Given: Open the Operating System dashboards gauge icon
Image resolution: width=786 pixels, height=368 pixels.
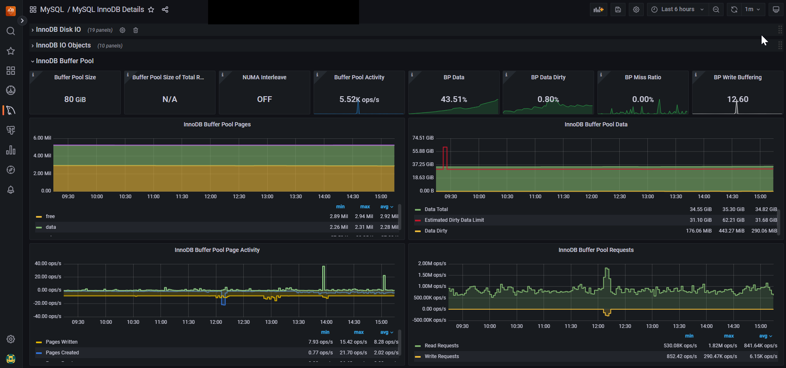Looking at the screenshot, I should coord(11,90).
